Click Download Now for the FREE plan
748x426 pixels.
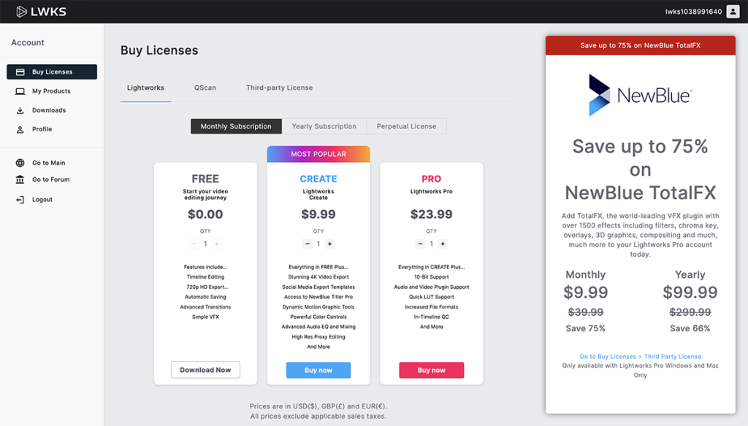[x=205, y=370]
